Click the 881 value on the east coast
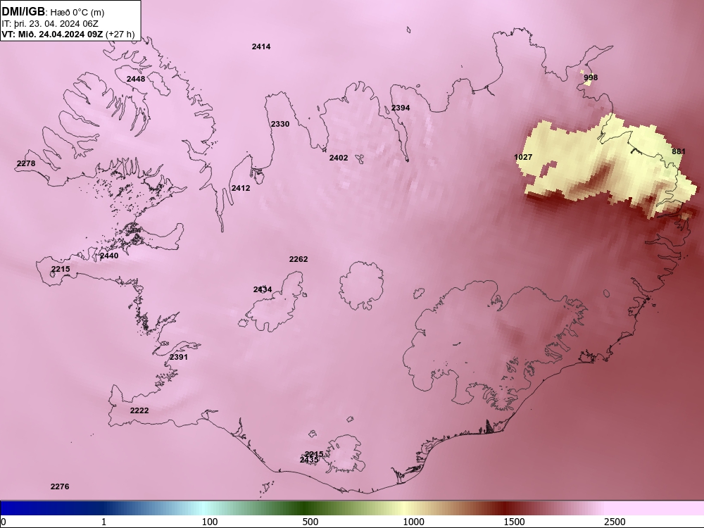Image resolution: width=704 pixels, height=528 pixels. pos(679,151)
